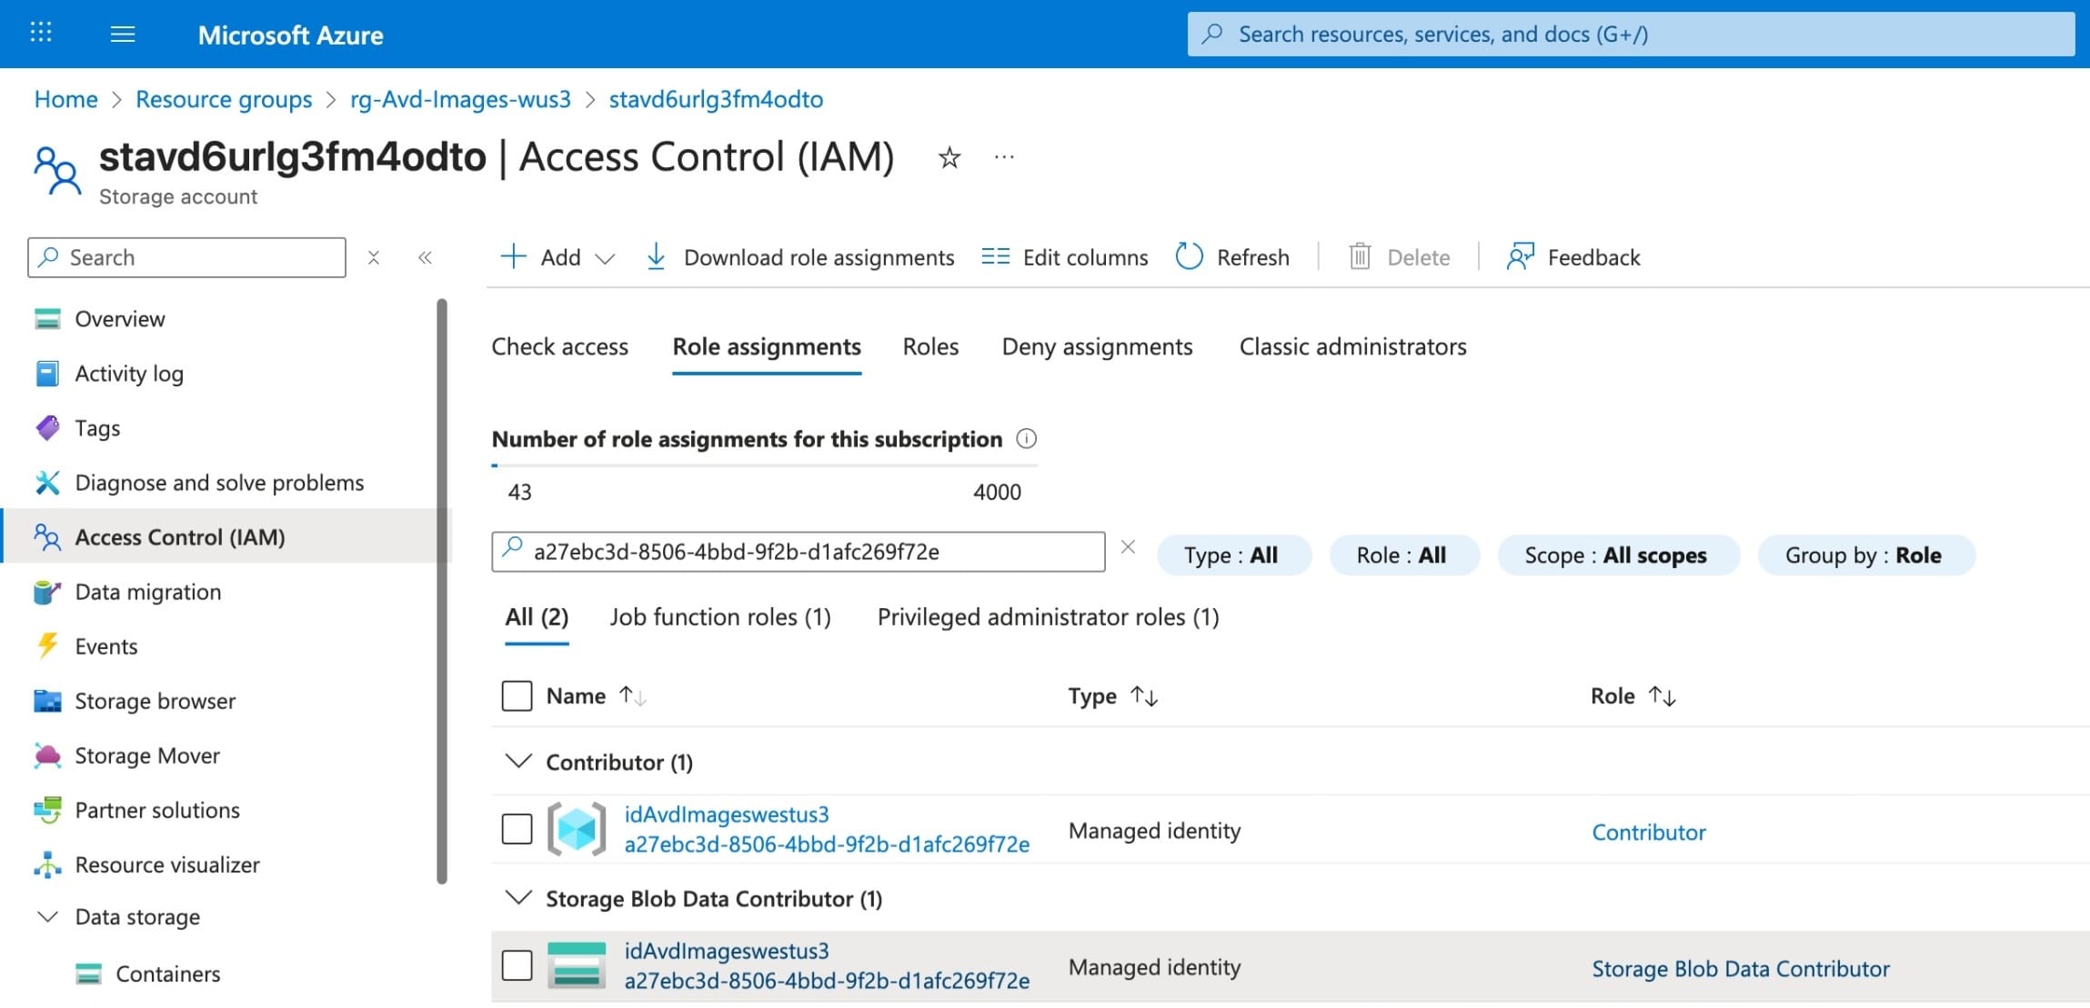The image size is (2090, 1008).
Task: Sort table by Name column arrows
Action: tap(633, 696)
